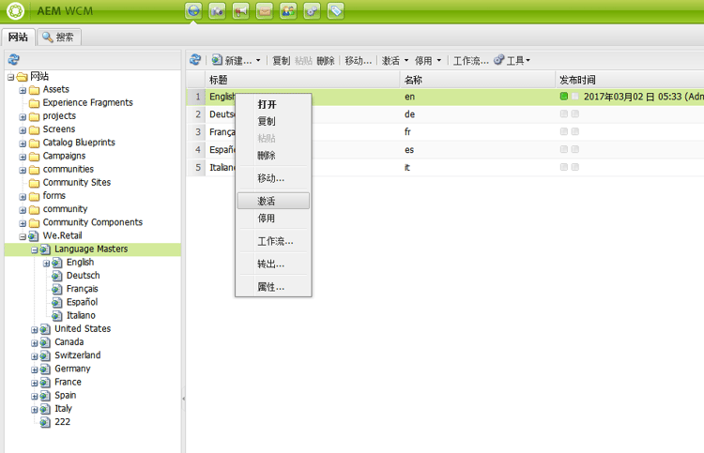Switch to the 网站 tab
704x453 pixels.
pos(18,37)
